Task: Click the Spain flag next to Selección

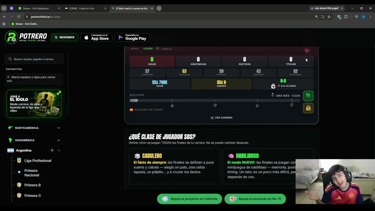Action: click(131, 110)
